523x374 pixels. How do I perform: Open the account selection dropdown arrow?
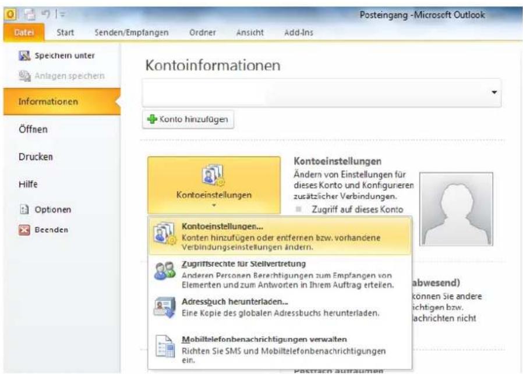[x=494, y=92]
